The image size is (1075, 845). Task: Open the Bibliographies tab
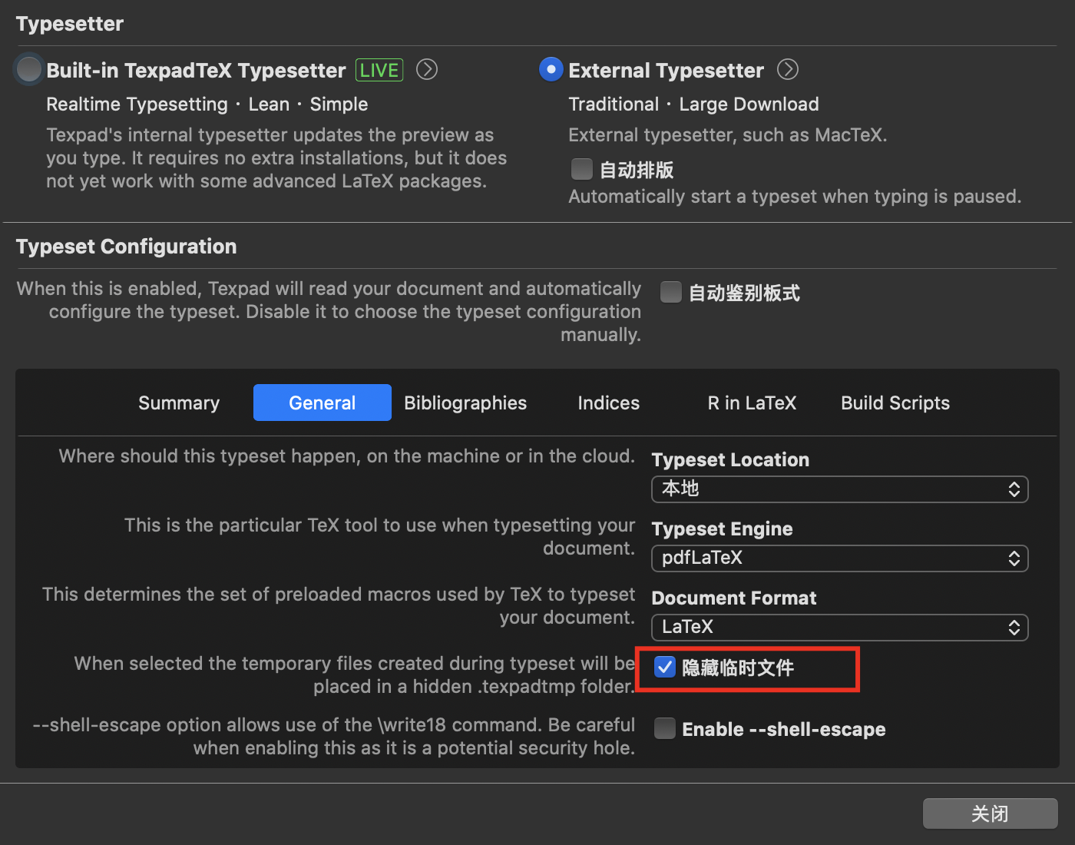click(465, 403)
